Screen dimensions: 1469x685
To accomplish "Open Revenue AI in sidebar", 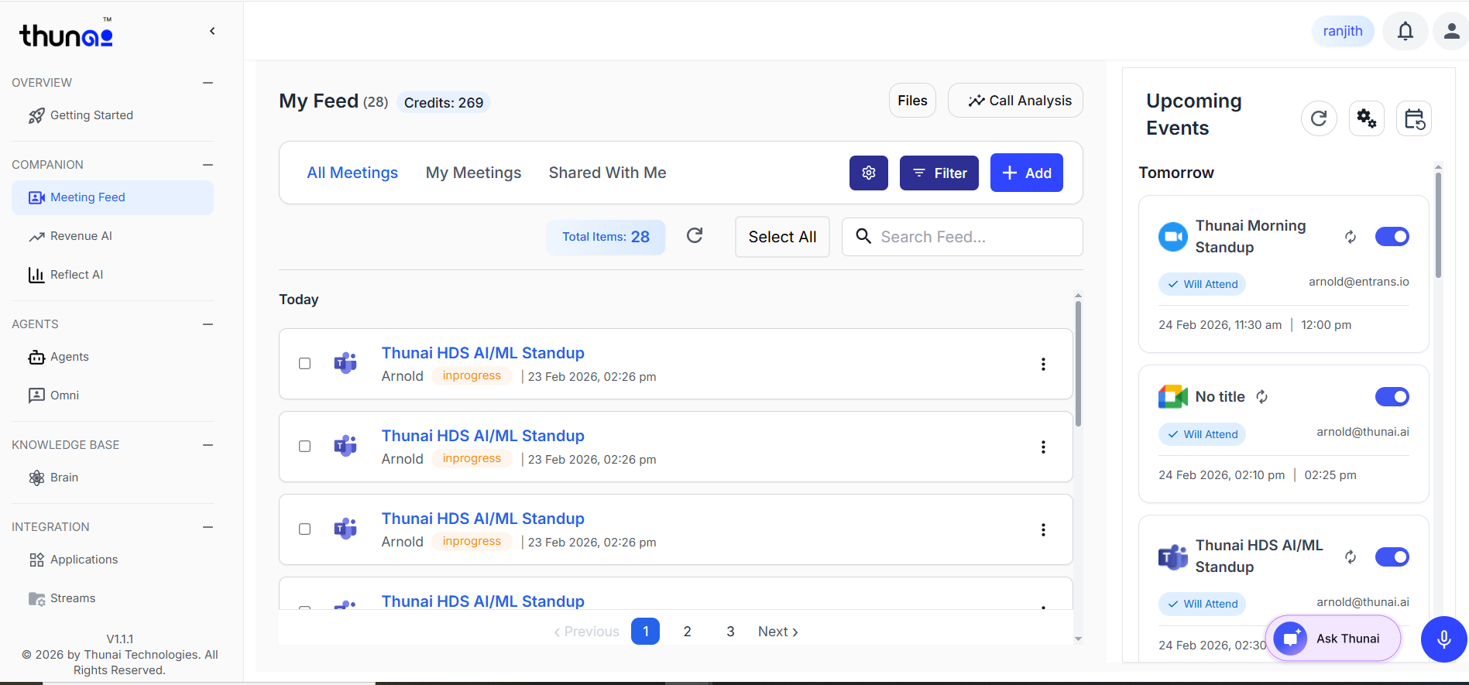I will [112, 236].
